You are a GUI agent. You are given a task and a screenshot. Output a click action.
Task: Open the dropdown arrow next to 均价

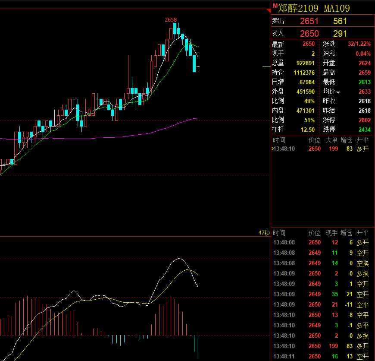(338, 92)
